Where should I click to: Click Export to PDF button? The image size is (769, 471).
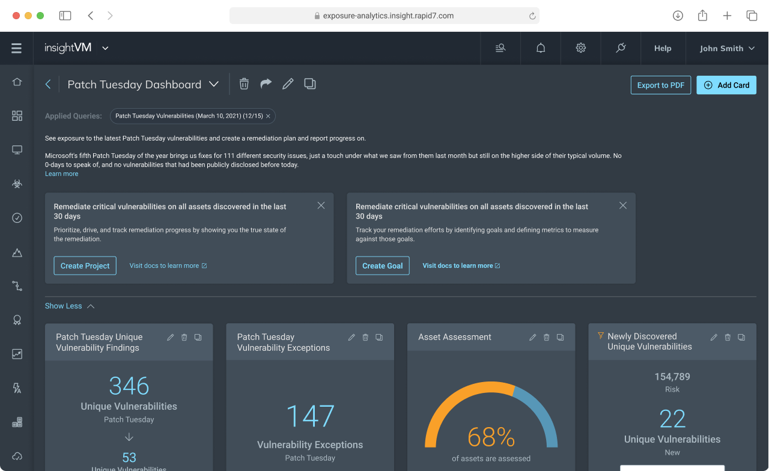point(661,85)
